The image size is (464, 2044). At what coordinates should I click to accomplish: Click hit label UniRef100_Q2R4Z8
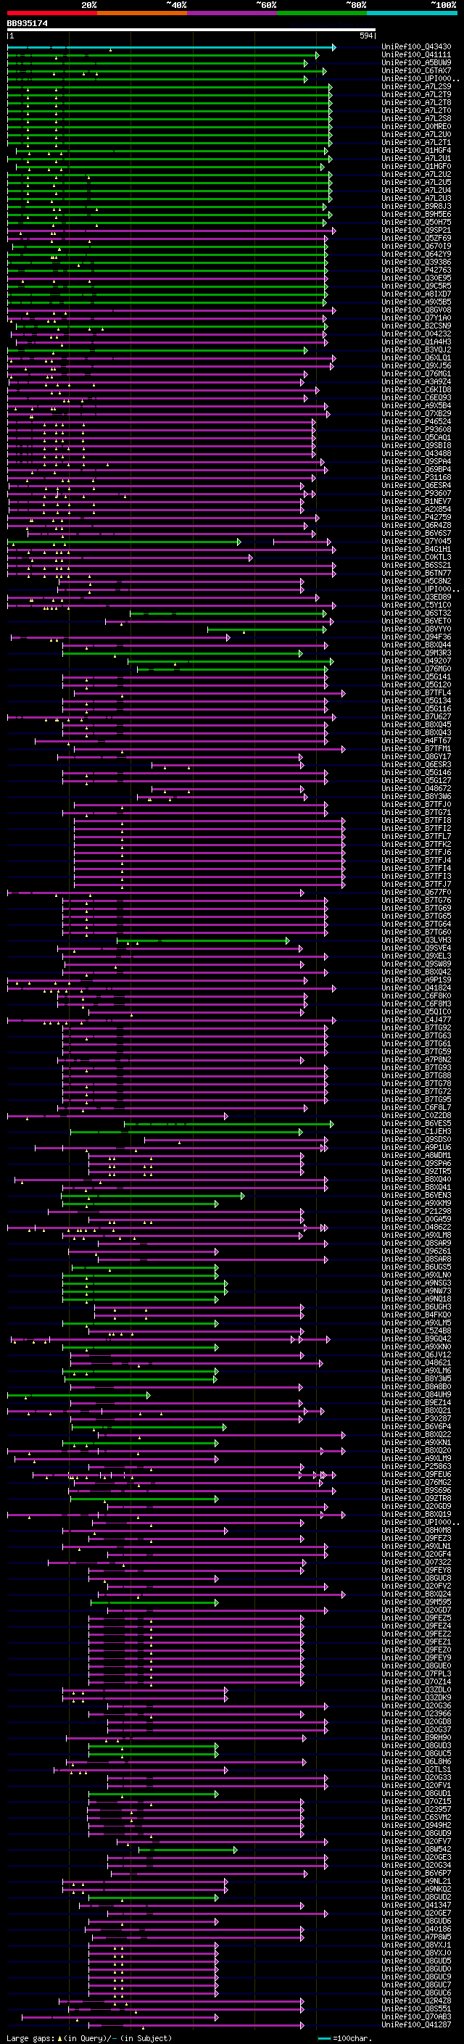pos(416,2001)
